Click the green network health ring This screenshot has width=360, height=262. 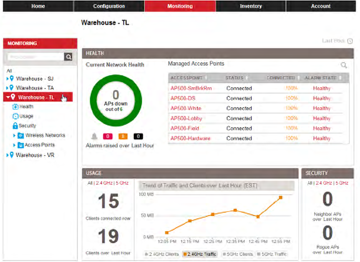(116, 100)
